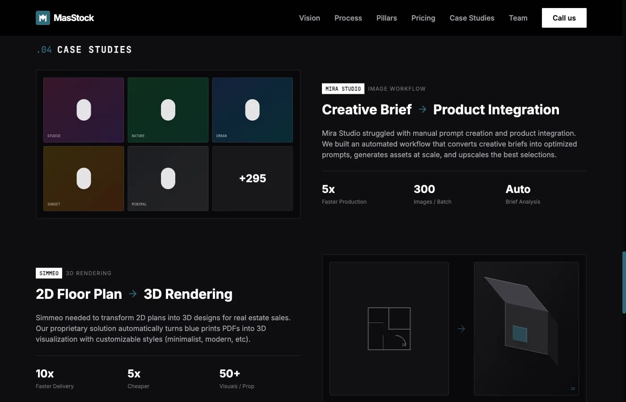The height and width of the screenshot is (402, 626).
Task: Click the arrow icon after "2D Floor Plan"
Action: (x=132, y=294)
